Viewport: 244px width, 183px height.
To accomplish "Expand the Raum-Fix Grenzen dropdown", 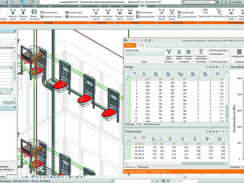I will (64, 17).
